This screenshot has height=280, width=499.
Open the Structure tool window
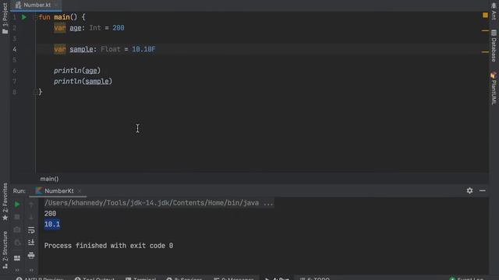coord(5,250)
